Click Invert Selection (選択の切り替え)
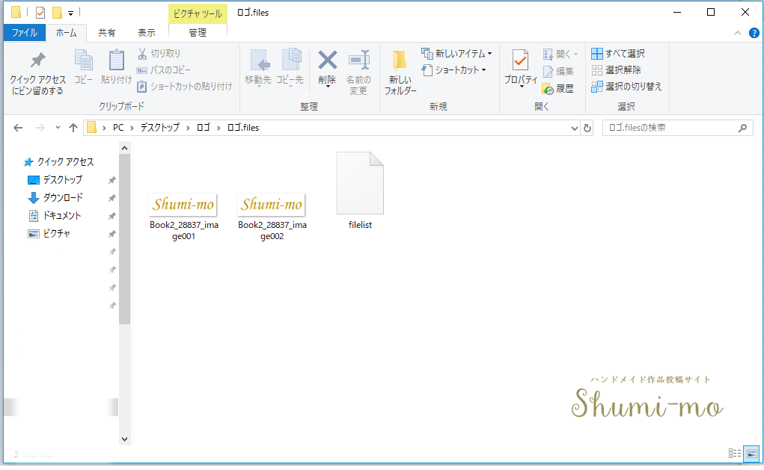 [x=626, y=87]
